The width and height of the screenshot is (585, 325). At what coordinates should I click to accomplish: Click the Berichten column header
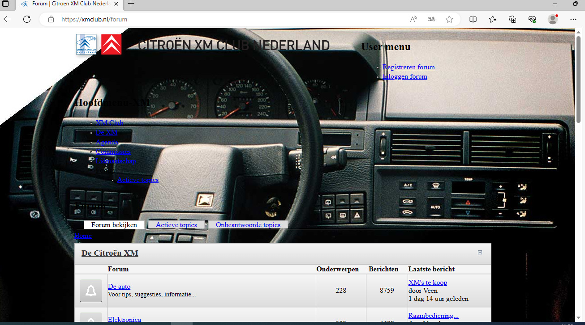click(383, 269)
